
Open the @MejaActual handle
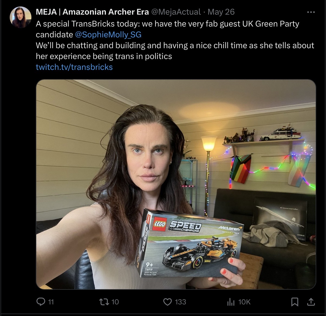point(176,12)
